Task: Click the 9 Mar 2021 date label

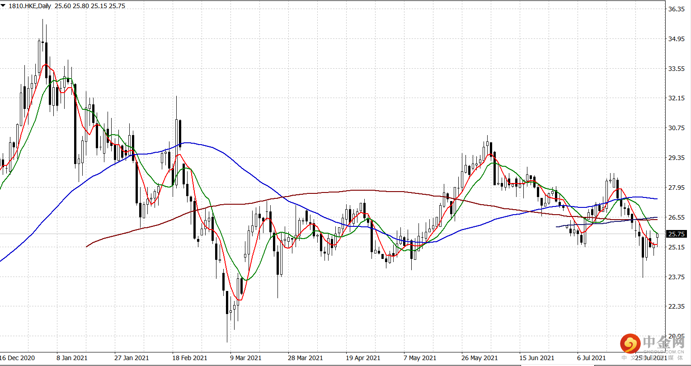Action: click(245, 358)
